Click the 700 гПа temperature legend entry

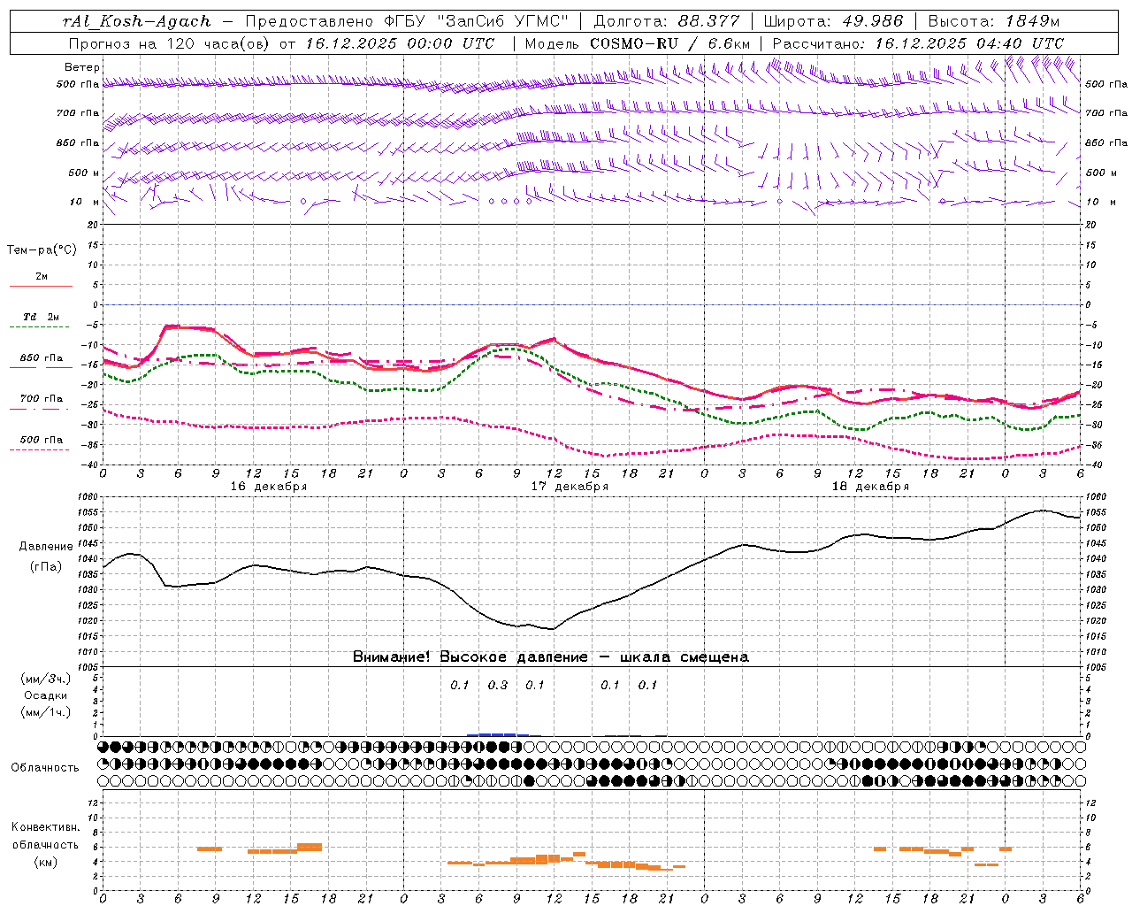42,398
